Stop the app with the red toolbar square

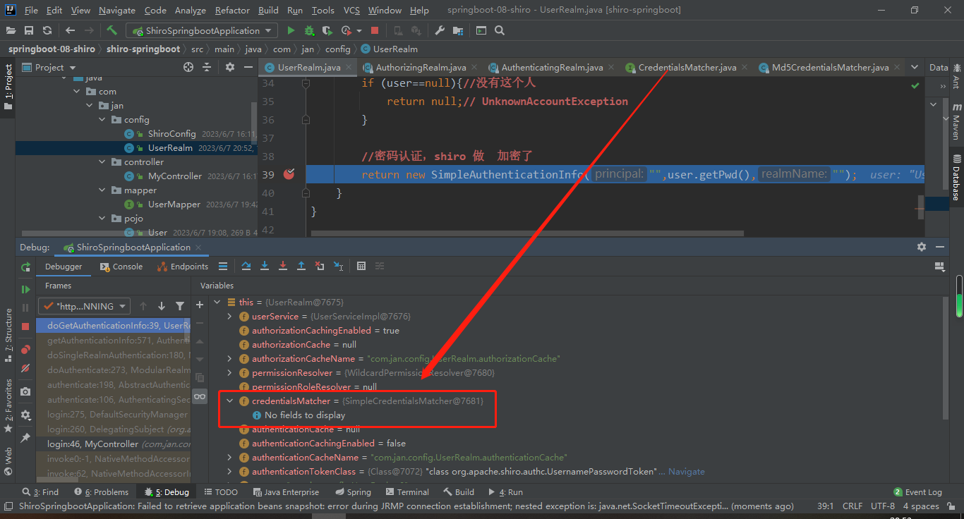(x=375, y=30)
